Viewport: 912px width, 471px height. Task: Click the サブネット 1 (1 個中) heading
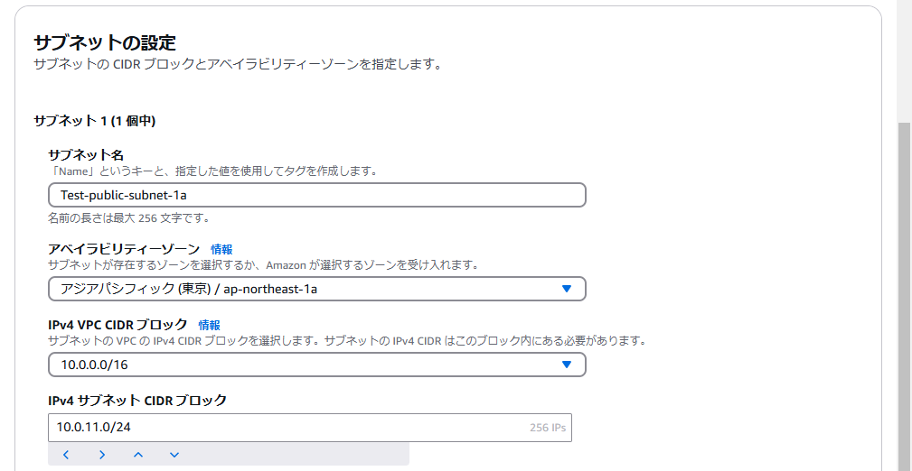pyautogui.click(x=94, y=121)
